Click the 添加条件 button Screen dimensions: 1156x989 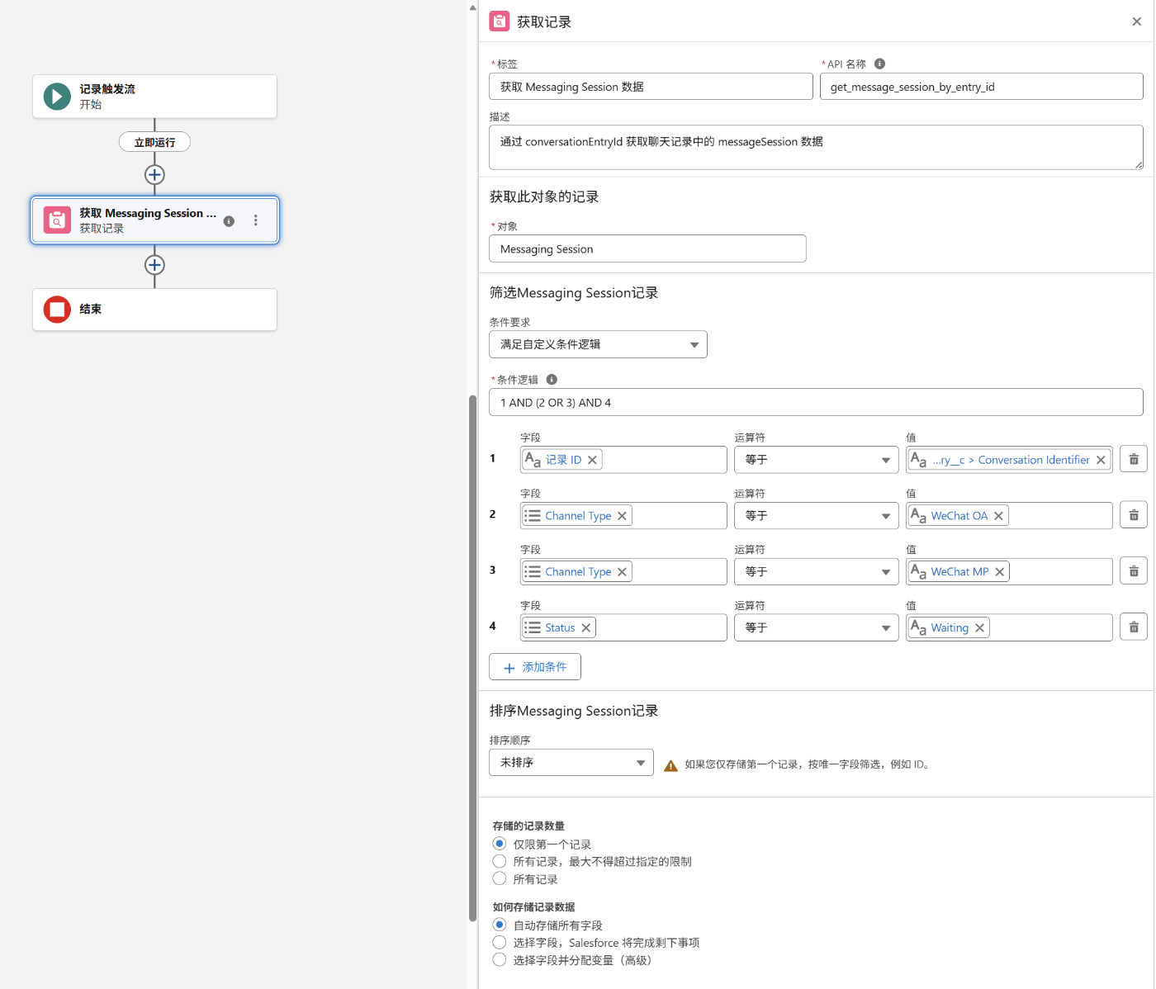click(535, 667)
